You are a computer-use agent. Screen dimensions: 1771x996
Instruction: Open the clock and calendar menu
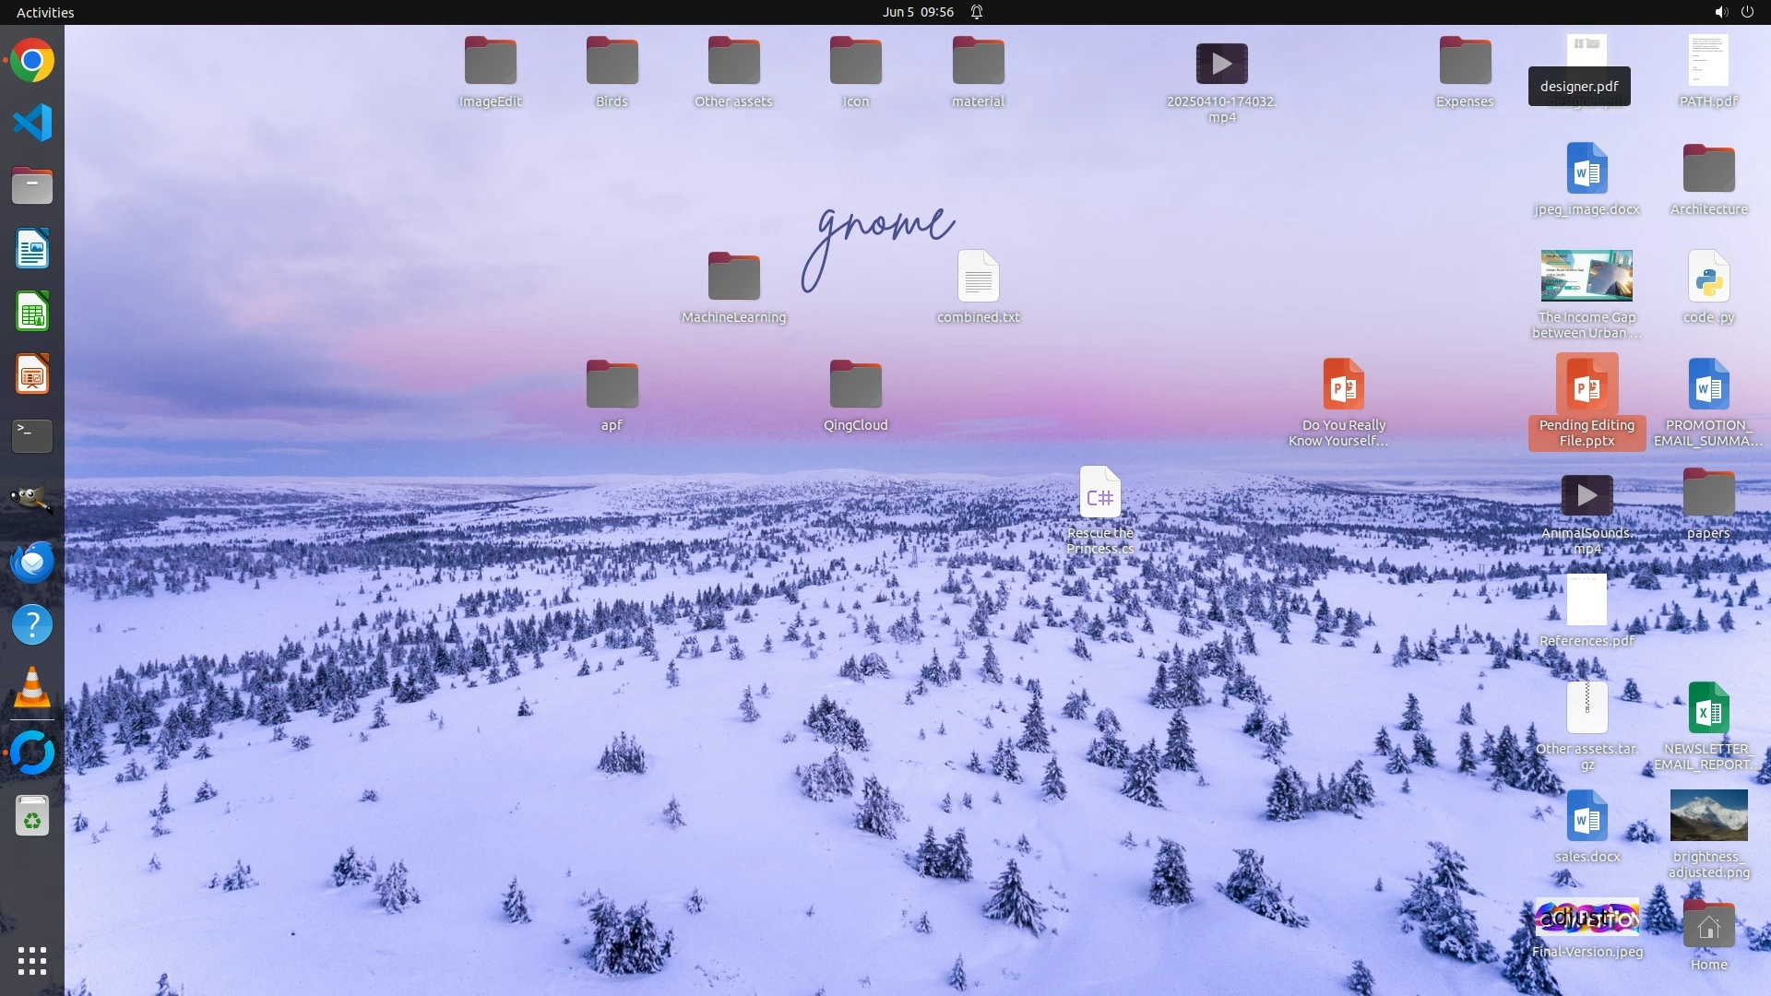pos(917,12)
